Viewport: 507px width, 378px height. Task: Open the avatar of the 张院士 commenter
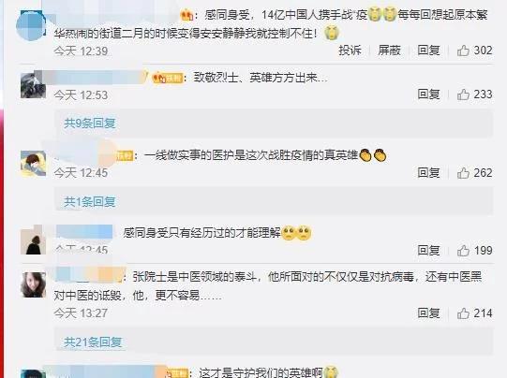point(33,284)
